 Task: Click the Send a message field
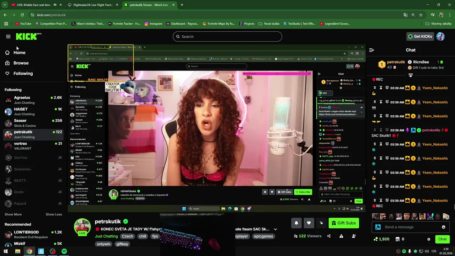(411, 227)
